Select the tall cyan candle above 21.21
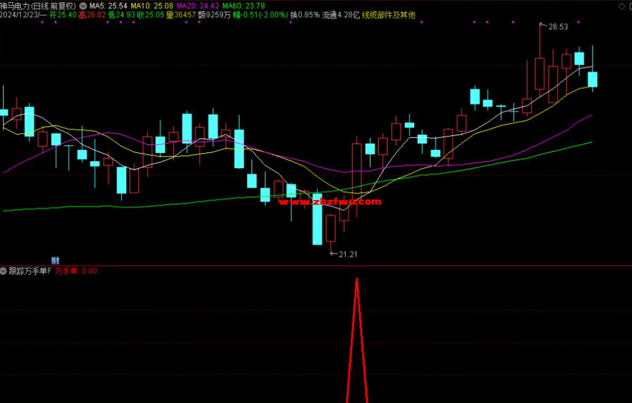The height and width of the screenshot is (403, 632). (317, 219)
